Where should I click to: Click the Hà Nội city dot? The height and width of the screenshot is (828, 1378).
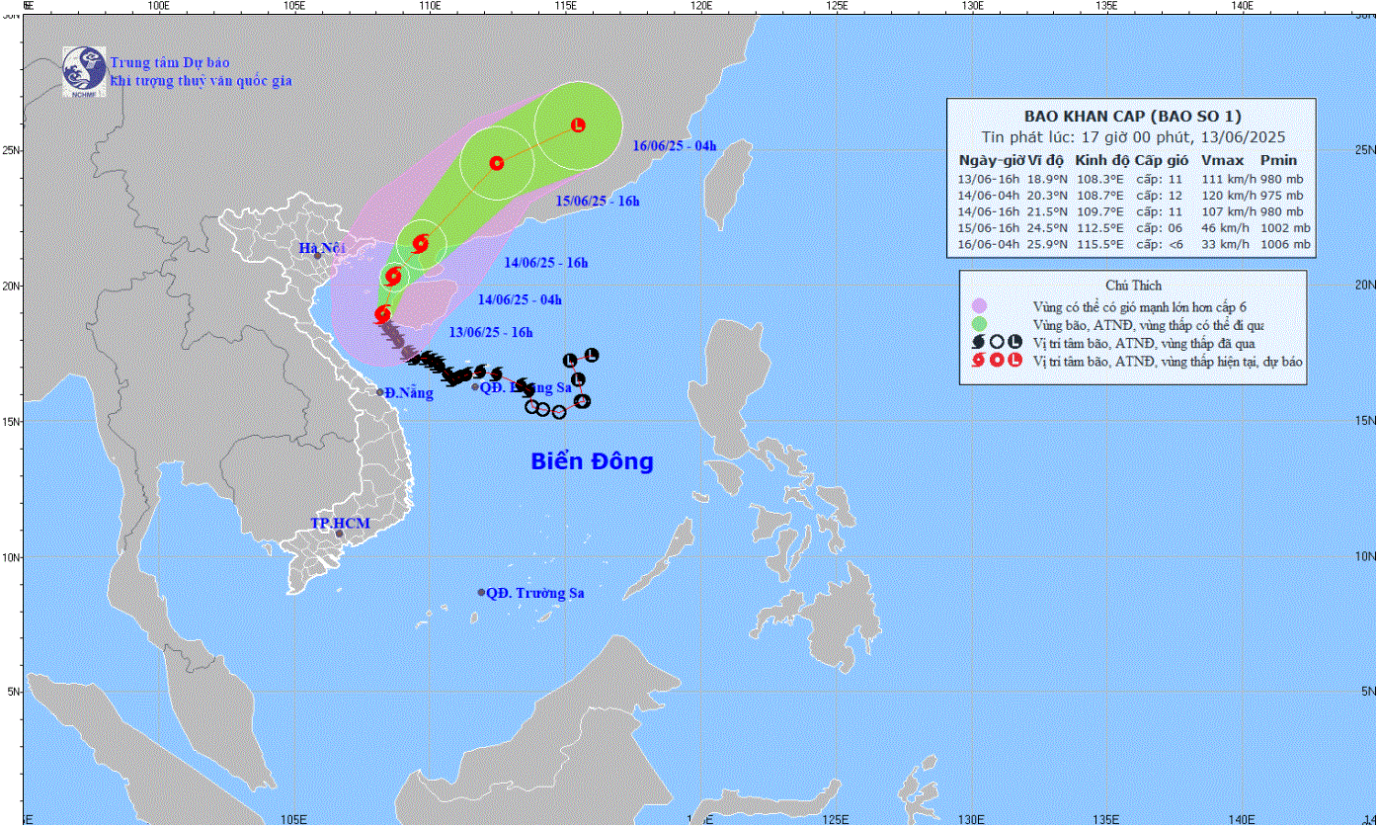318,255
